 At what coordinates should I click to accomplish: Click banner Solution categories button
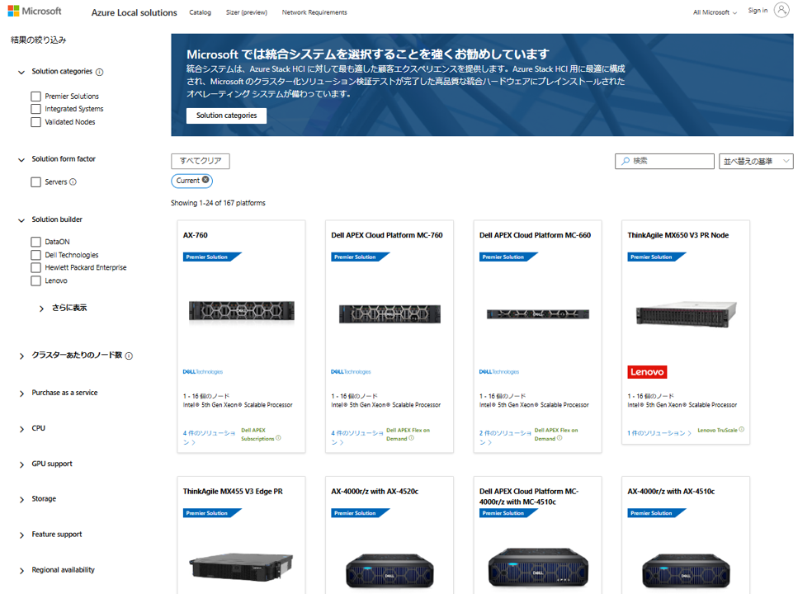(226, 115)
